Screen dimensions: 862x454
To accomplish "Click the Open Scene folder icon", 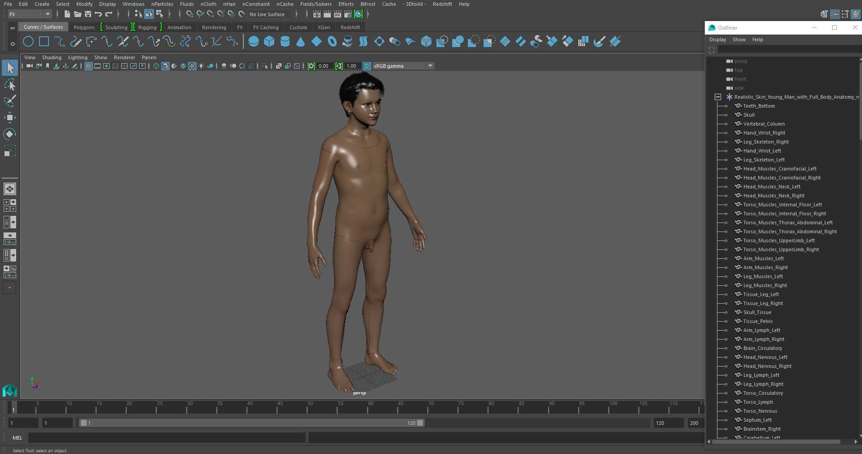I will pos(78,14).
